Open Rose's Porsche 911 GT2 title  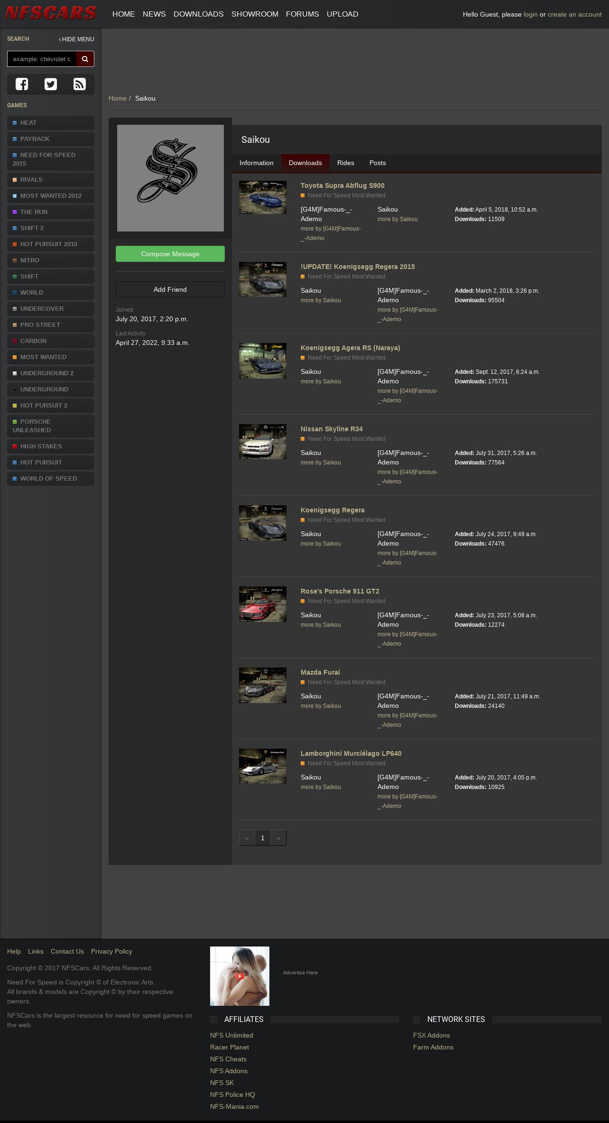tap(340, 591)
